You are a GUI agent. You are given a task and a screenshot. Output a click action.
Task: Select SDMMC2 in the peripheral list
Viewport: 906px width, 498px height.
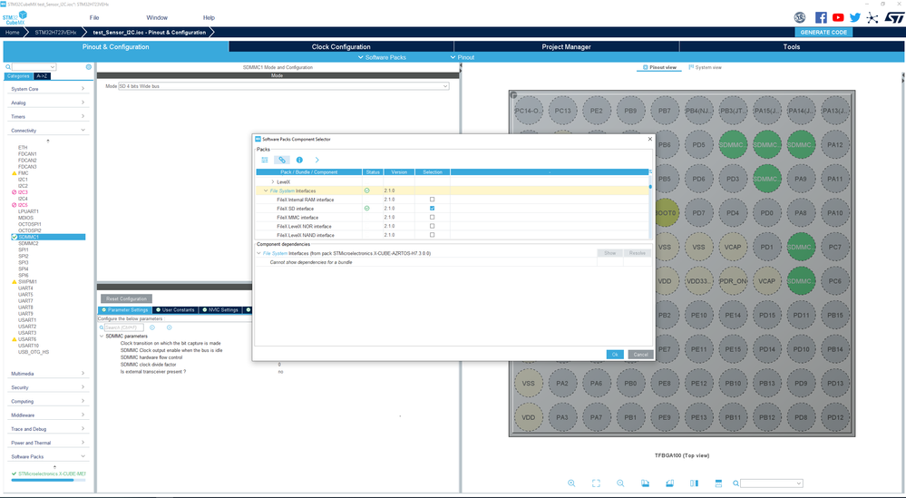click(28, 244)
